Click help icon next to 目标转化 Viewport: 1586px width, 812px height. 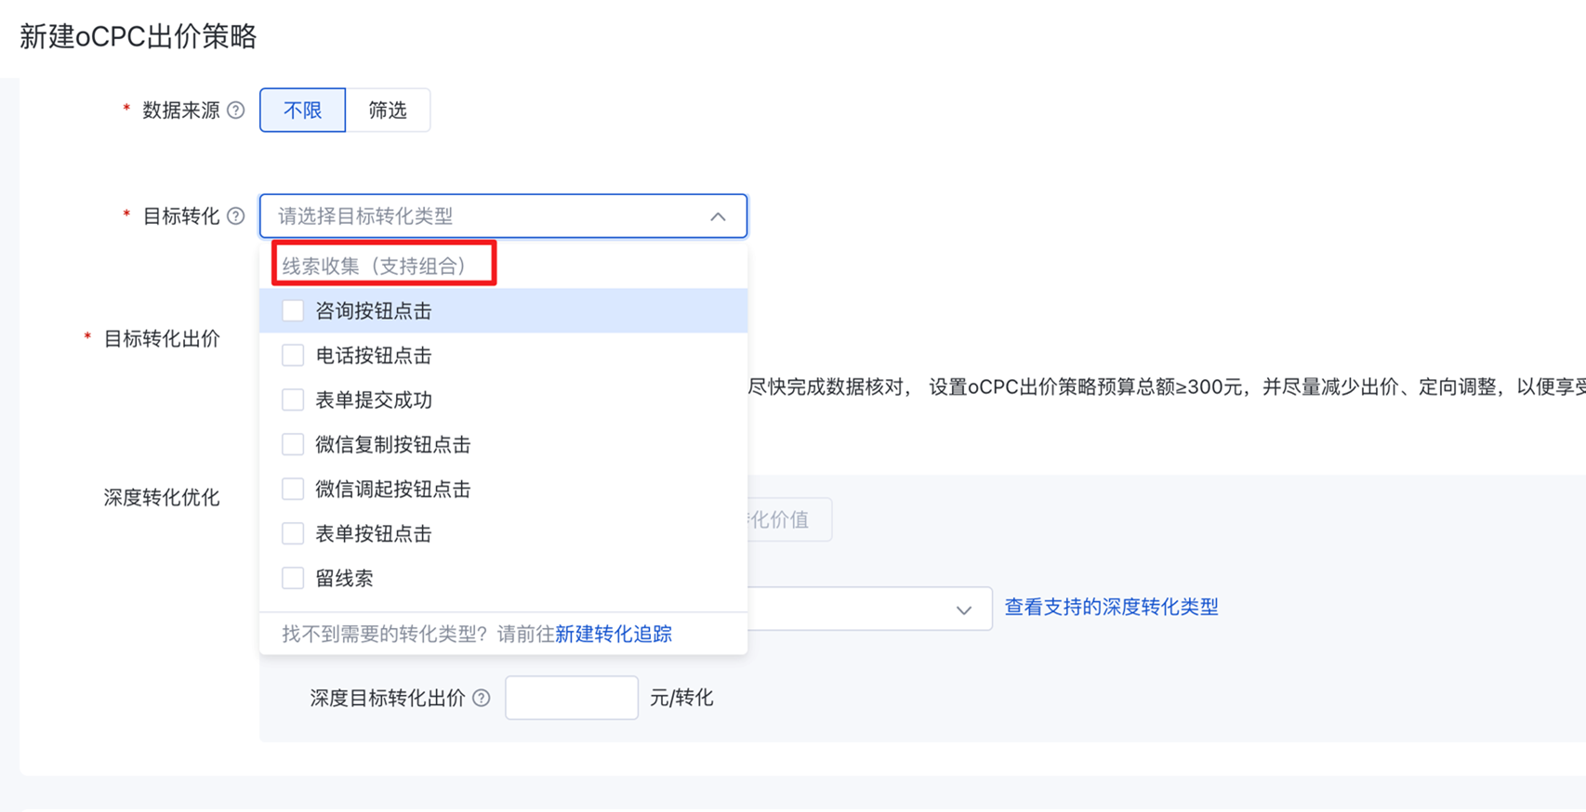tap(236, 216)
